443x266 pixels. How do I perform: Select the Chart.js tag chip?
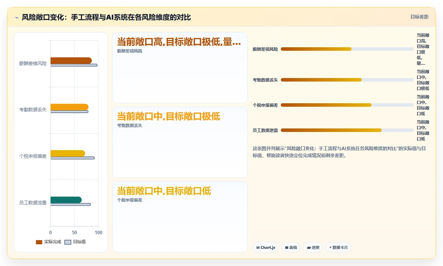click(266, 247)
